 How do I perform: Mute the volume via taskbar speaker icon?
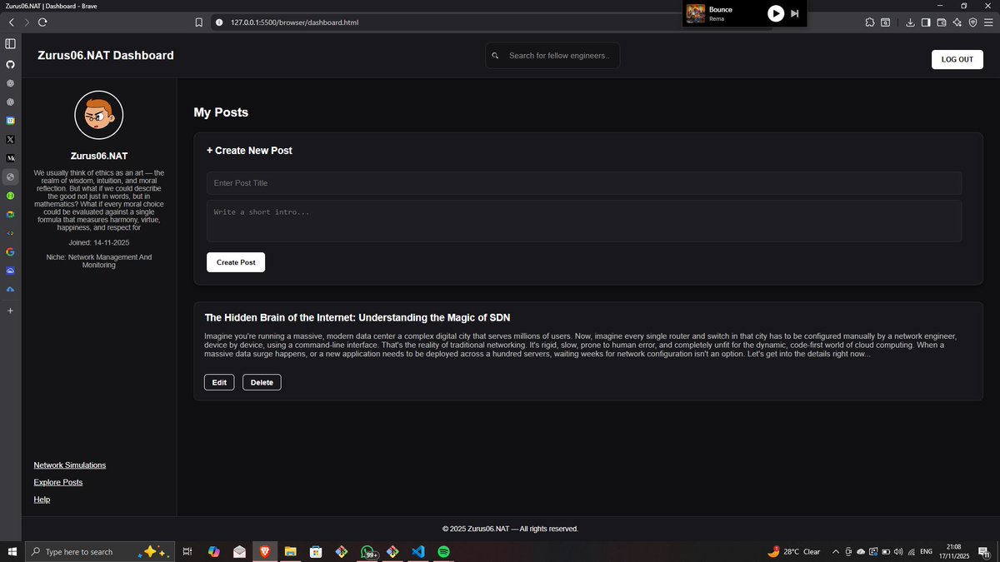898,551
